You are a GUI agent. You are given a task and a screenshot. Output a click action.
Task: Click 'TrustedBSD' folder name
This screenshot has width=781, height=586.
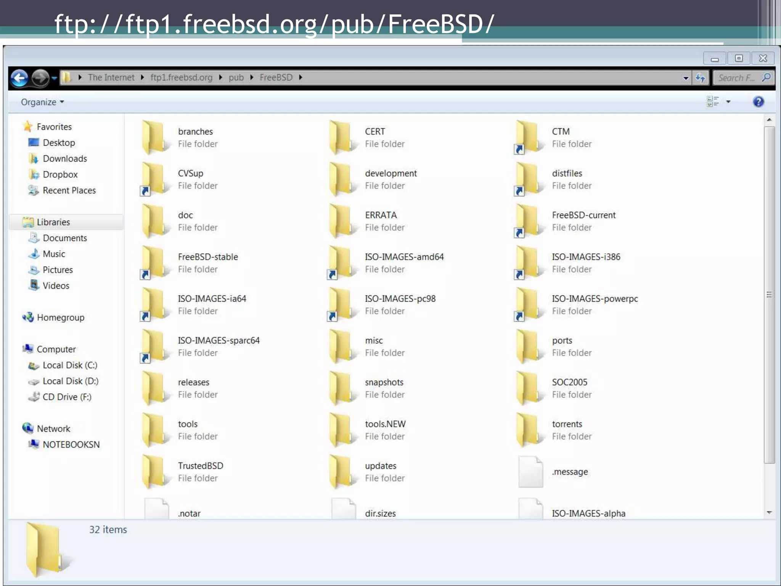201,466
